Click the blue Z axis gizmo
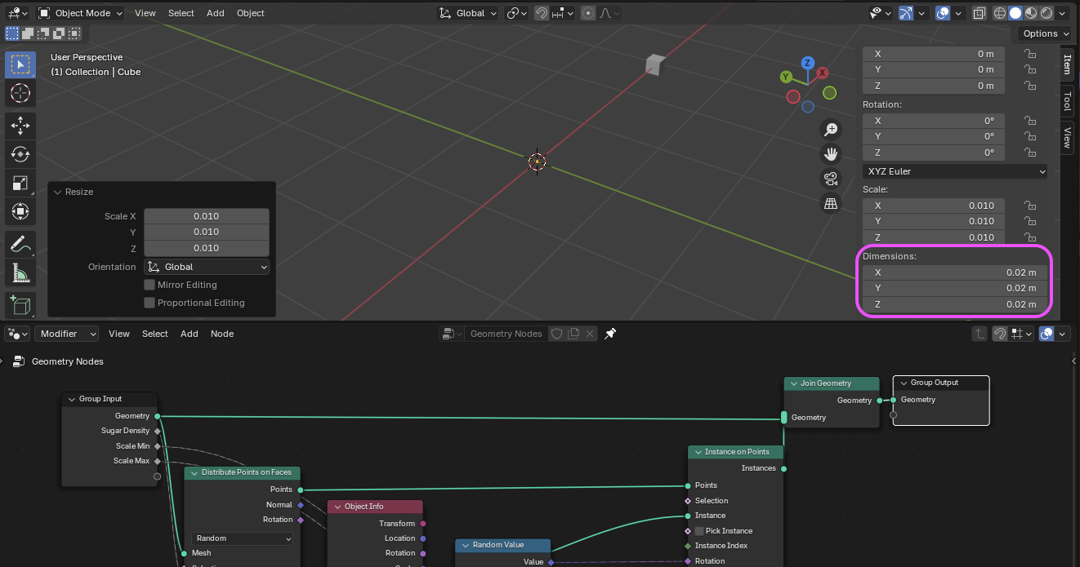The height and width of the screenshot is (567, 1080). pyautogui.click(x=807, y=63)
